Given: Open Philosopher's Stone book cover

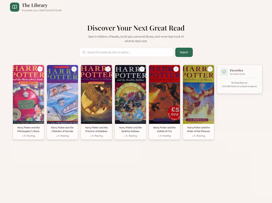Looking at the screenshot, I should (29, 95).
